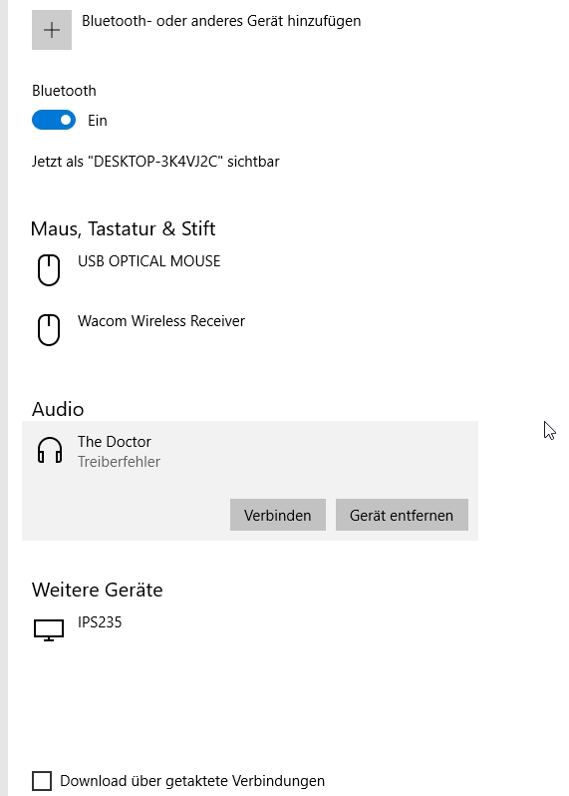This screenshot has height=796, width=569.
Task: Click the 'Maus, Tastatur & Stift' heading
Action: [x=124, y=229]
